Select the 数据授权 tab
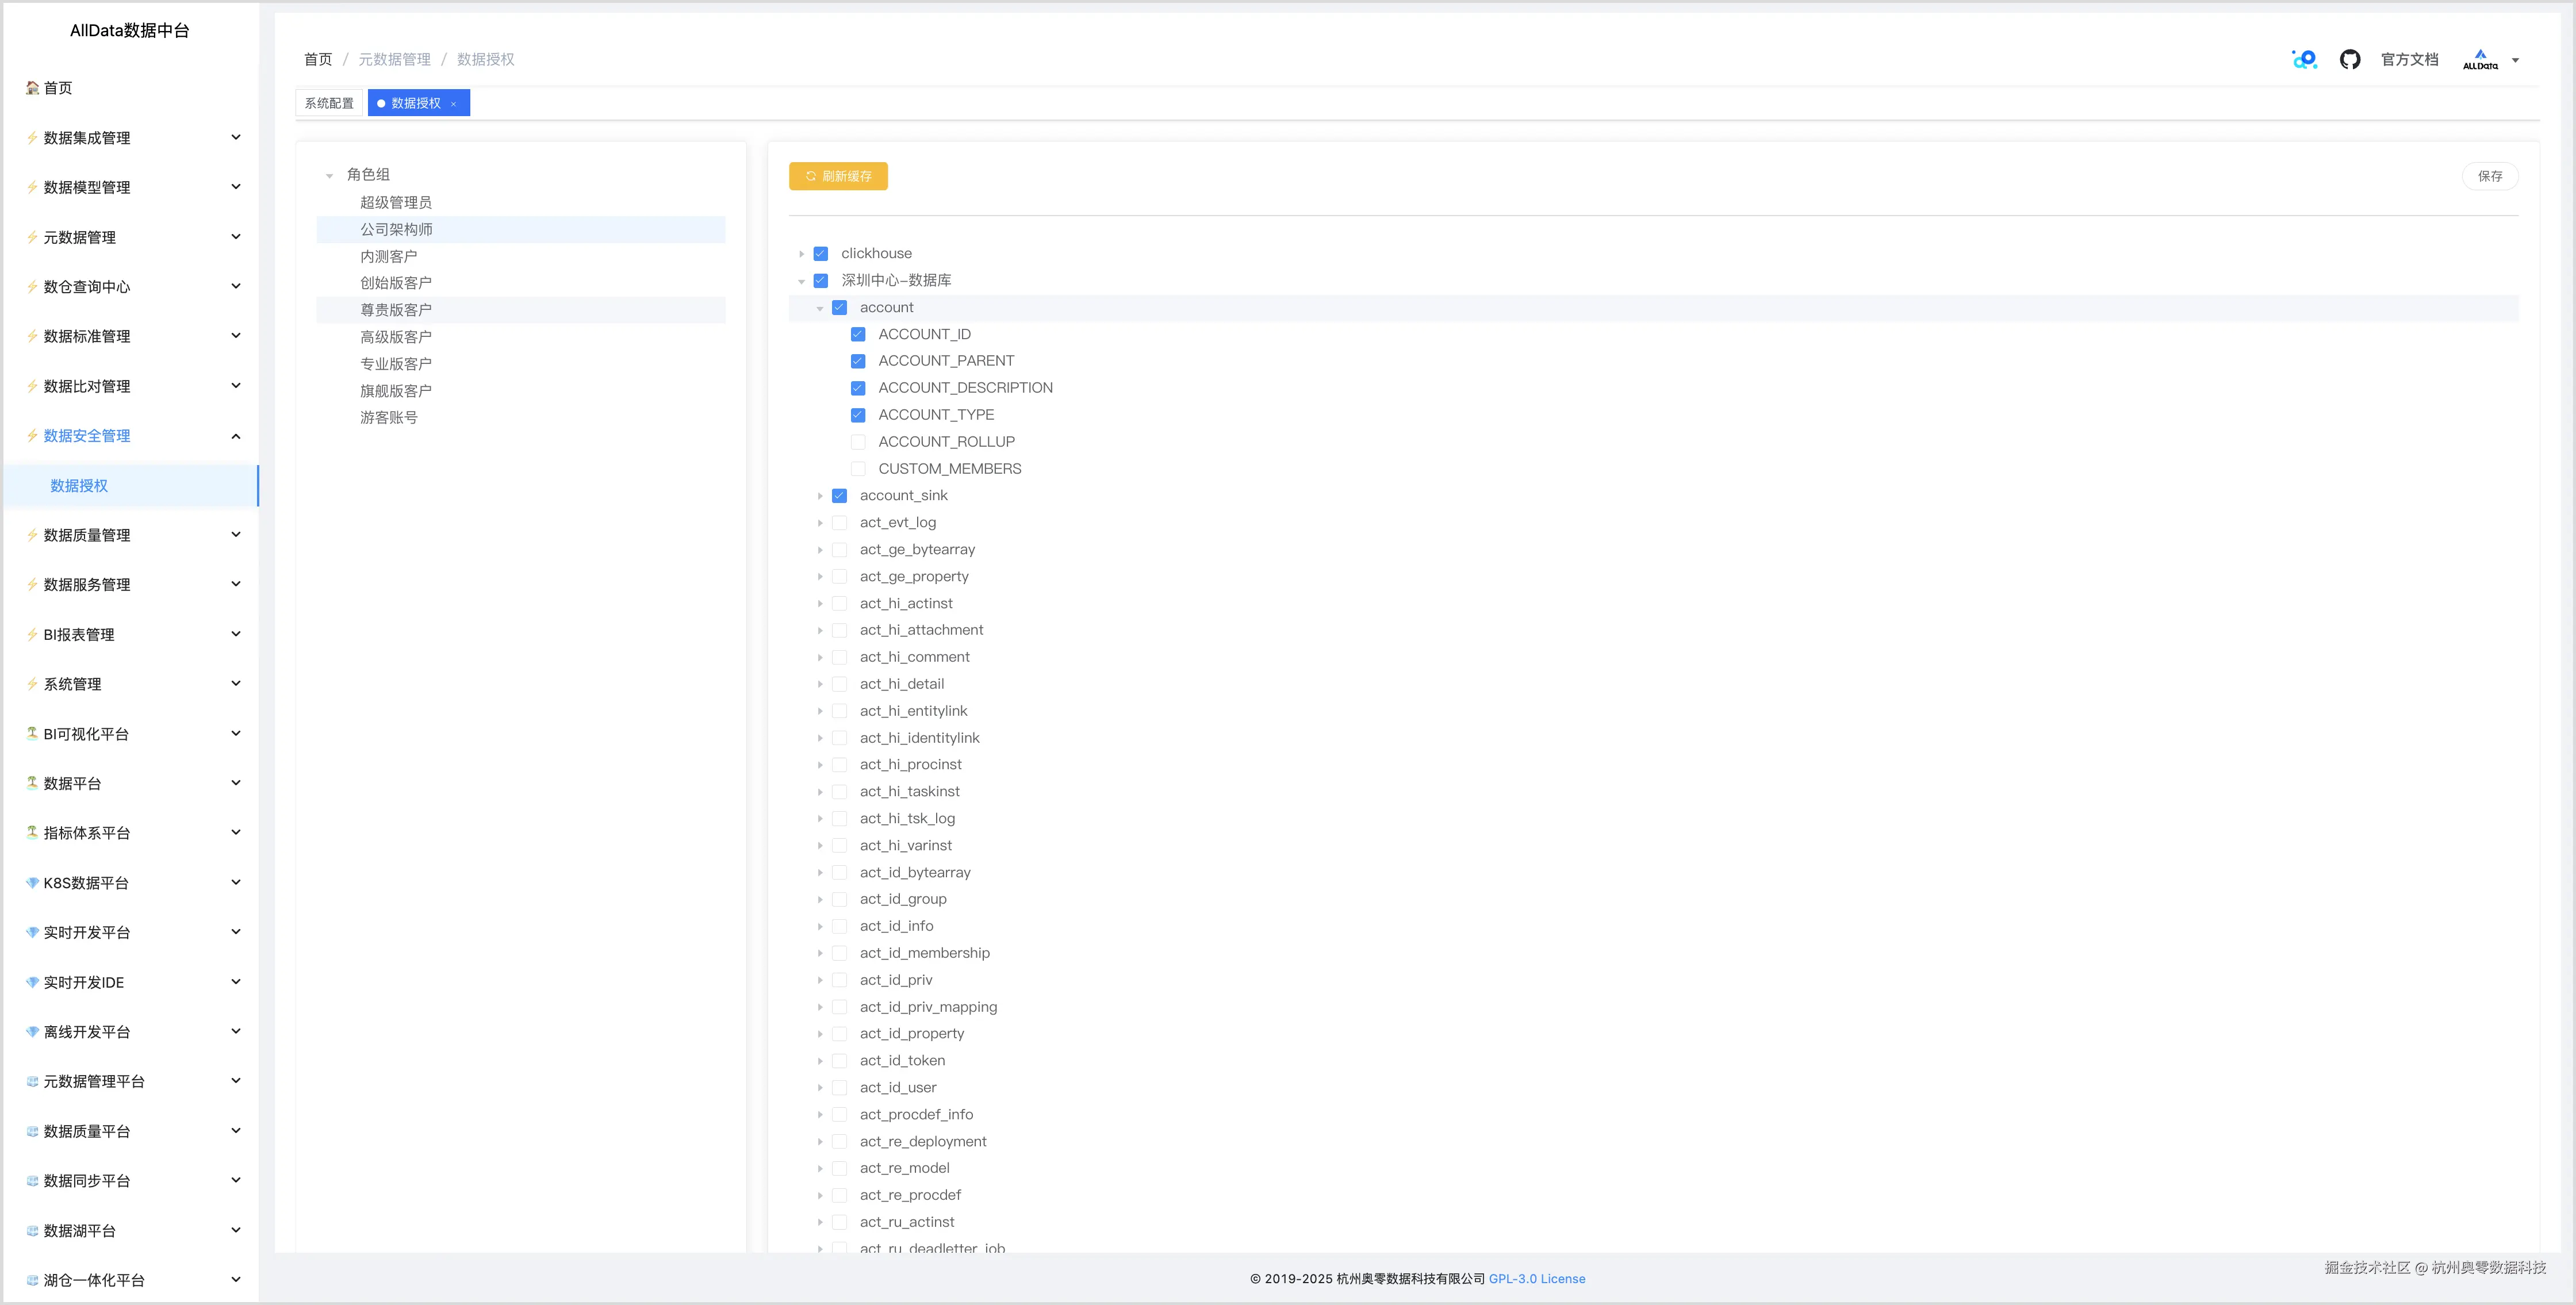The height and width of the screenshot is (1305, 2576). tap(418, 103)
